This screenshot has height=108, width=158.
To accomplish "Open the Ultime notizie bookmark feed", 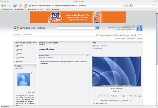I will coord(20,10).
